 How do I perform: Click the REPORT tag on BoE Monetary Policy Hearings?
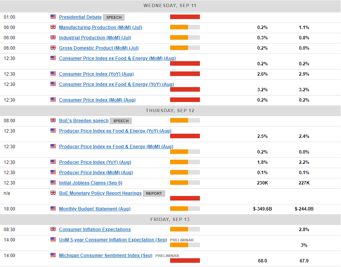[154, 194]
